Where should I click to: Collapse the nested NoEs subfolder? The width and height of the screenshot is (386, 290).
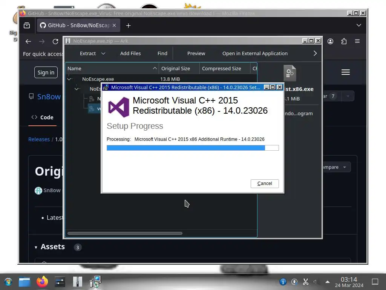[77, 89]
